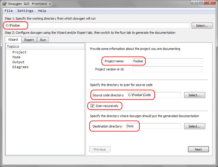
Task: Click the "Project version or id:" label
Action: pos(110,69)
